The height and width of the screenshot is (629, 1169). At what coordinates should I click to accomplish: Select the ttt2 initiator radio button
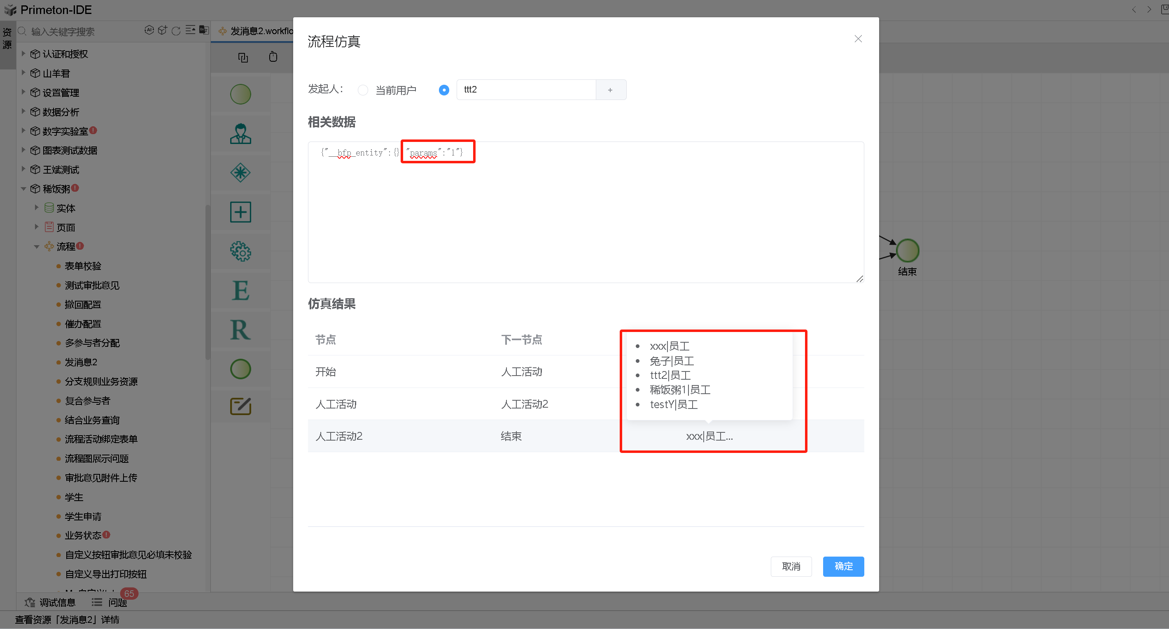[444, 90]
